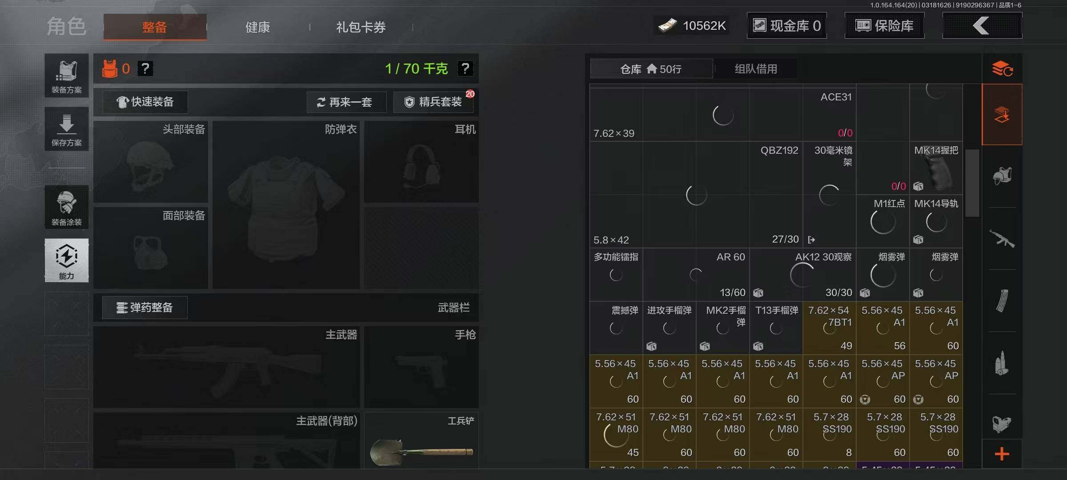Open the 装备方案 loadout icon
The height and width of the screenshot is (480, 1067).
click(66, 76)
